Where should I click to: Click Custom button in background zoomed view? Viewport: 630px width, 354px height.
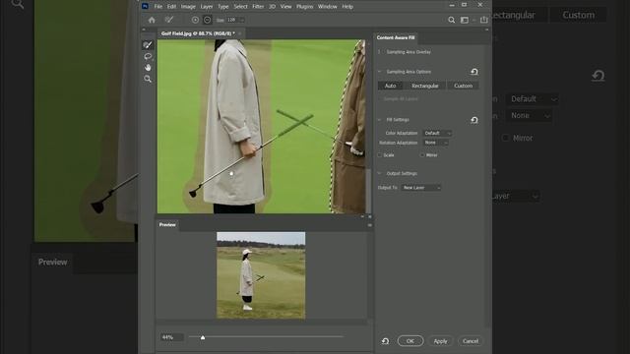tap(578, 15)
